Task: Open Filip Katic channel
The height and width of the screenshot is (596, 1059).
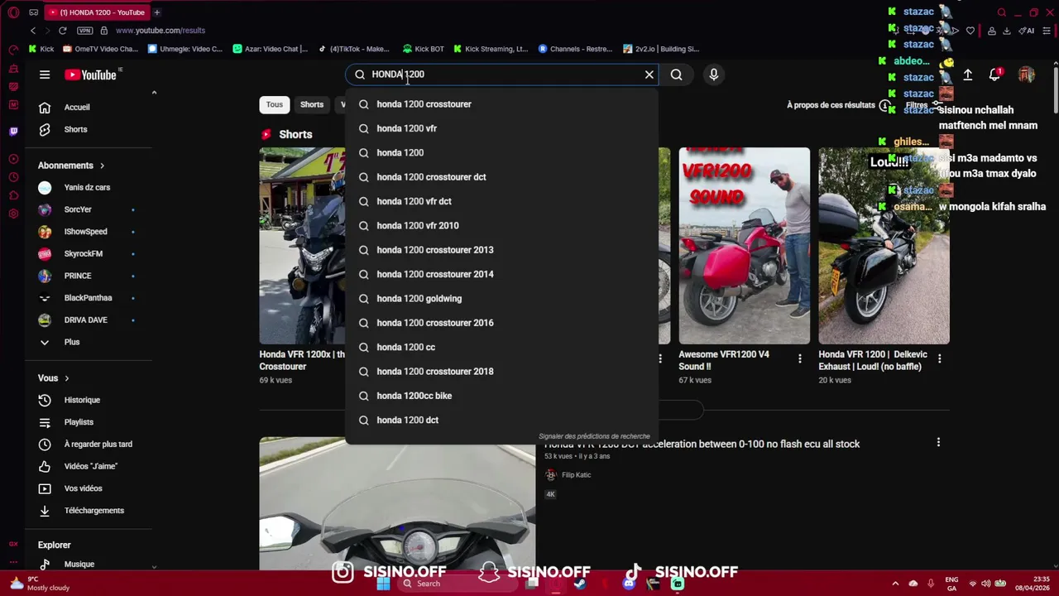Action: [x=576, y=475]
